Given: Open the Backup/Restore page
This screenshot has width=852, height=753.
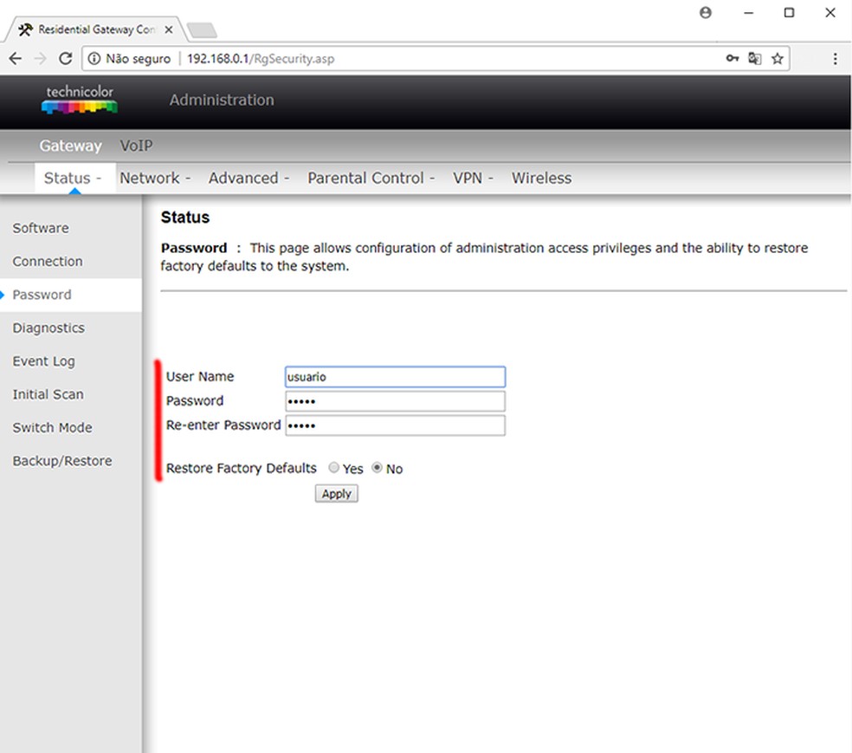Looking at the screenshot, I should click(x=62, y=460).
